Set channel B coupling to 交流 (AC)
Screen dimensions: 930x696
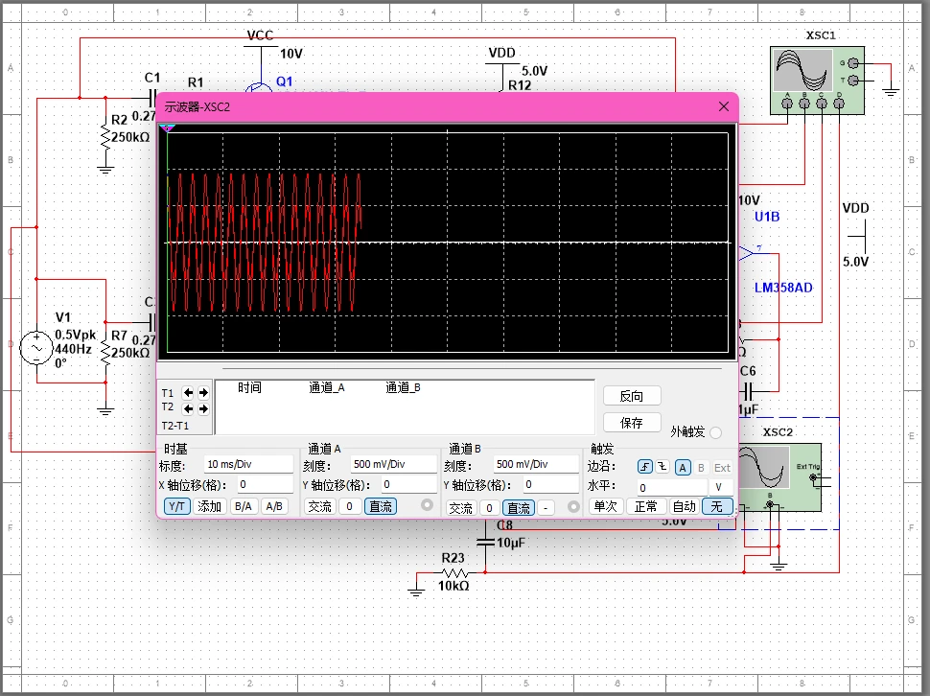click(461, 507)
